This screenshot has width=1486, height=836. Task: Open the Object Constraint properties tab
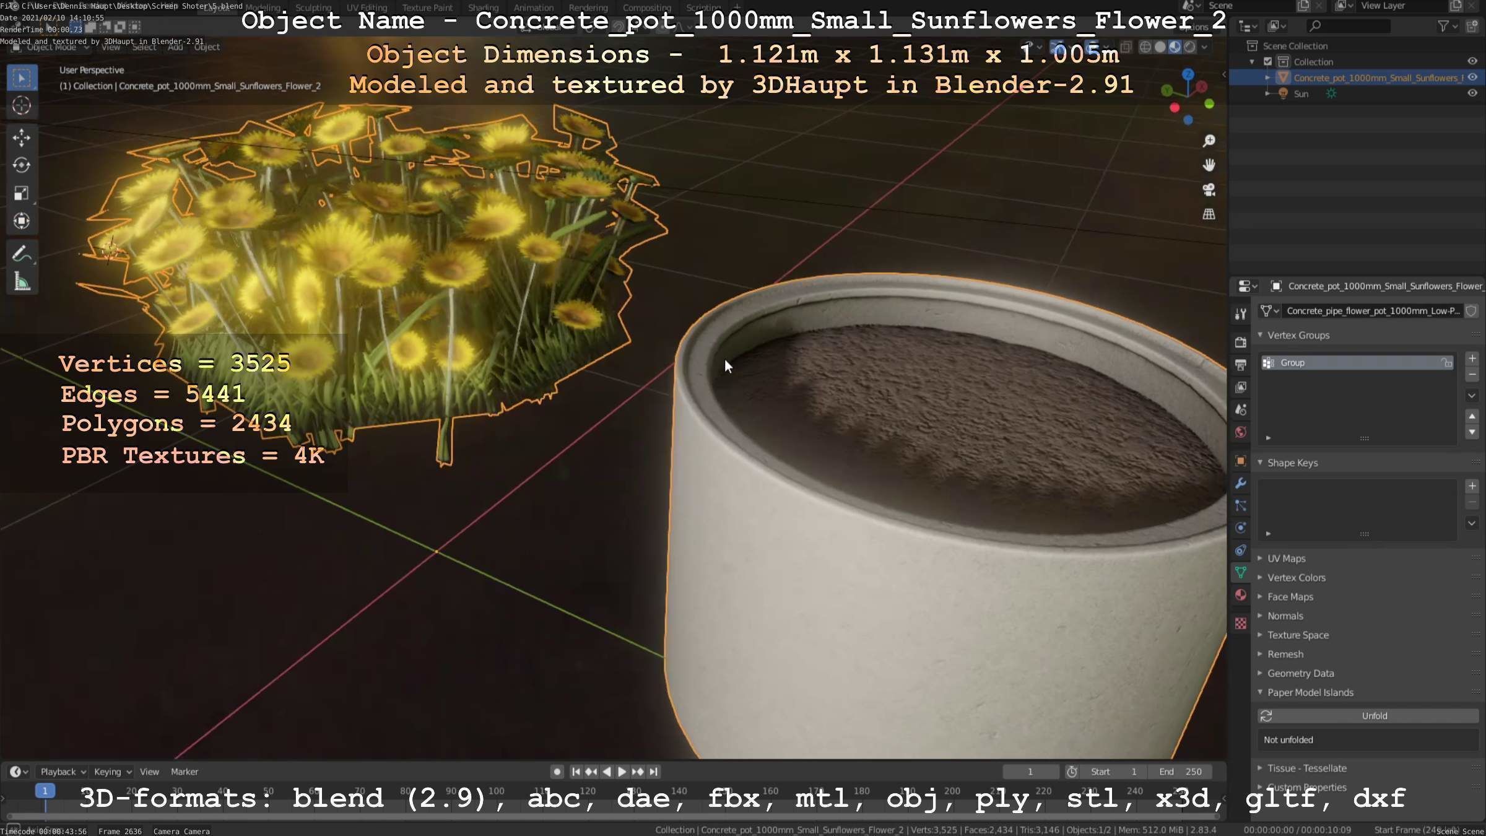click(1240, 551)
